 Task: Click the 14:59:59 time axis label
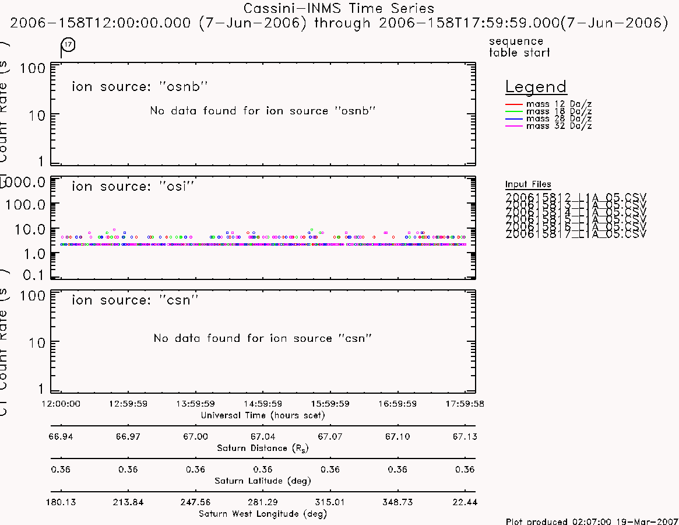263,404
